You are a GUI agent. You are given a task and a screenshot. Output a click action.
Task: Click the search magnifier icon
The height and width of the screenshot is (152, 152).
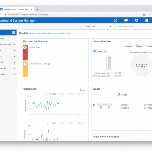pos(116,26)
